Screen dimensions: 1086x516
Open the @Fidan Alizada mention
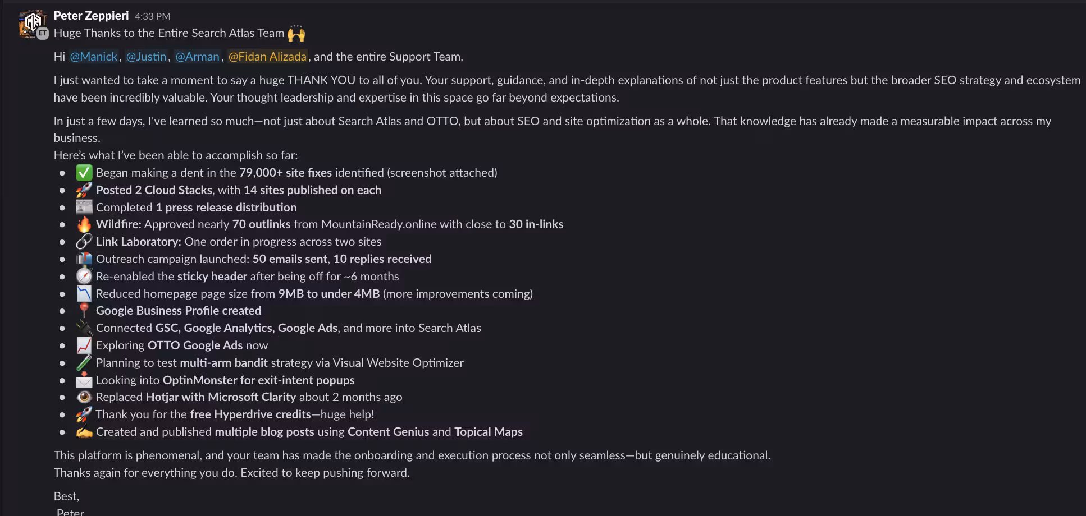pyautogui.click(x=267, y=57)
